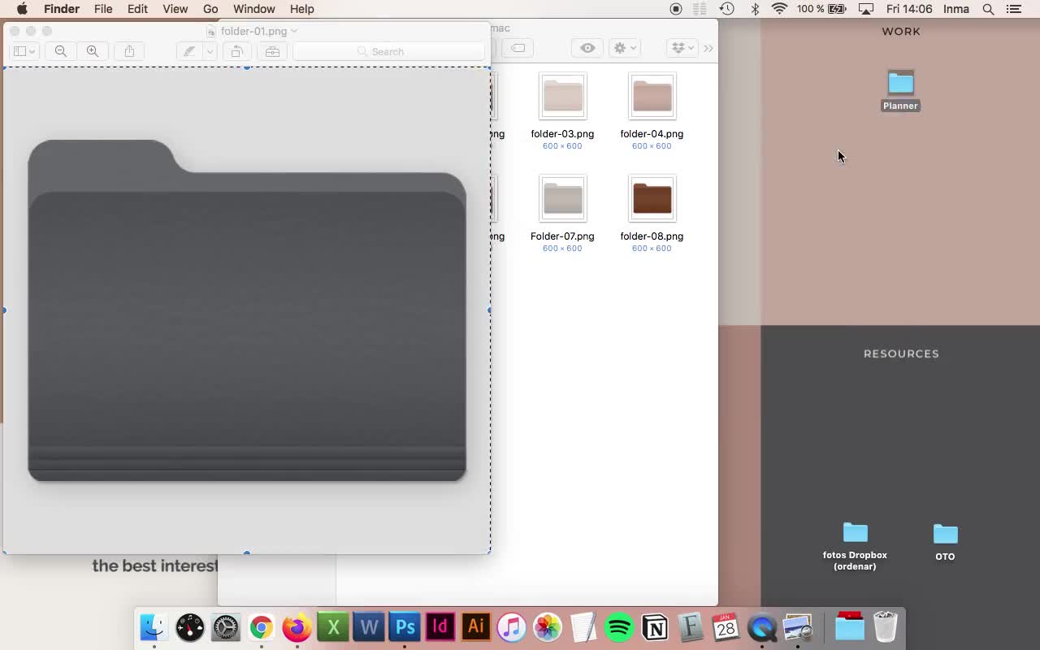Open Photos app from the Dock

click(548, 627)
